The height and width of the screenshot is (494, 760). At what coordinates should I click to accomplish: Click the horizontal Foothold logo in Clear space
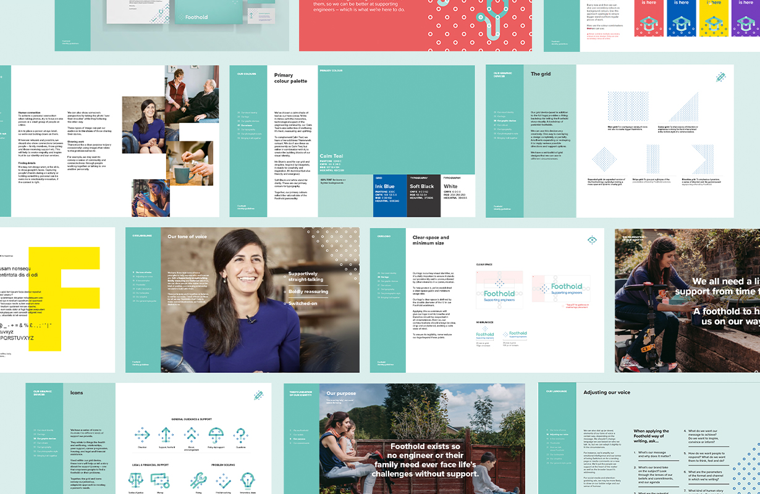click(x=561, y=288)
